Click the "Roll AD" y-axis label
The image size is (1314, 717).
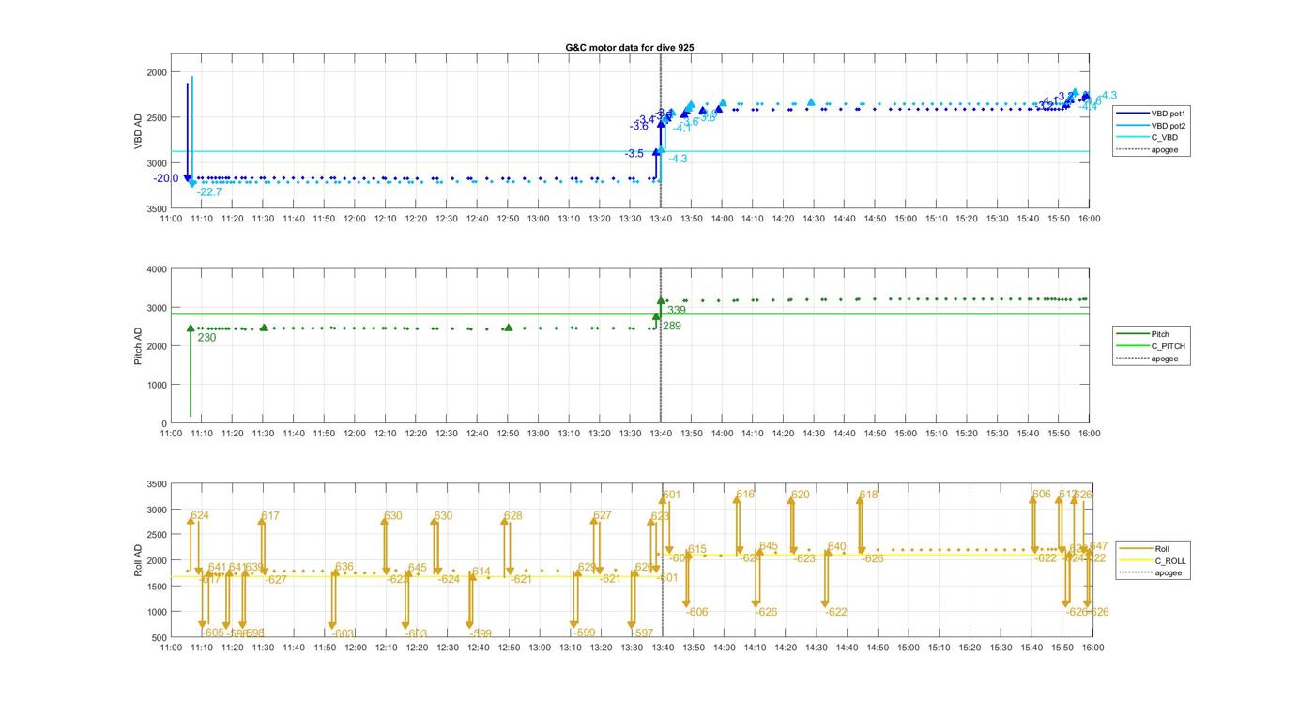pos(139,561)
